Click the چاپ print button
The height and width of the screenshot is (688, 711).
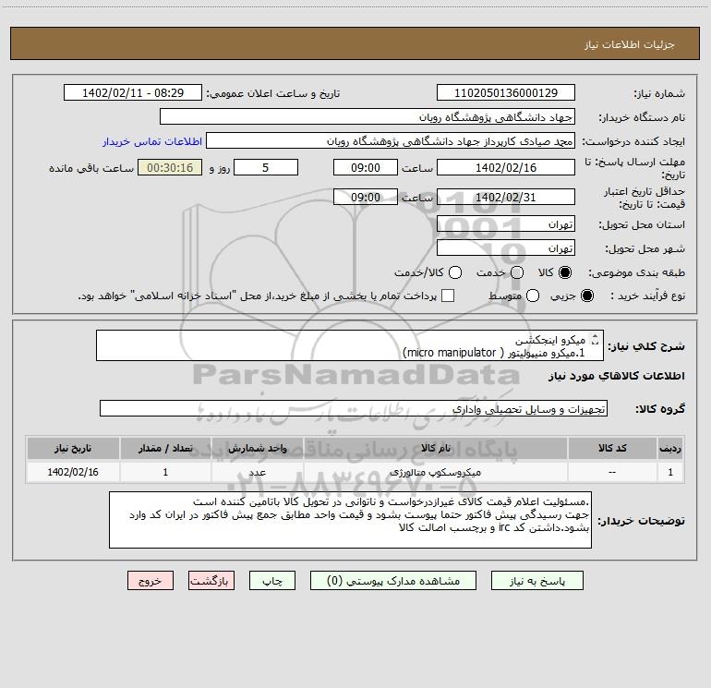tap(272, 581)
